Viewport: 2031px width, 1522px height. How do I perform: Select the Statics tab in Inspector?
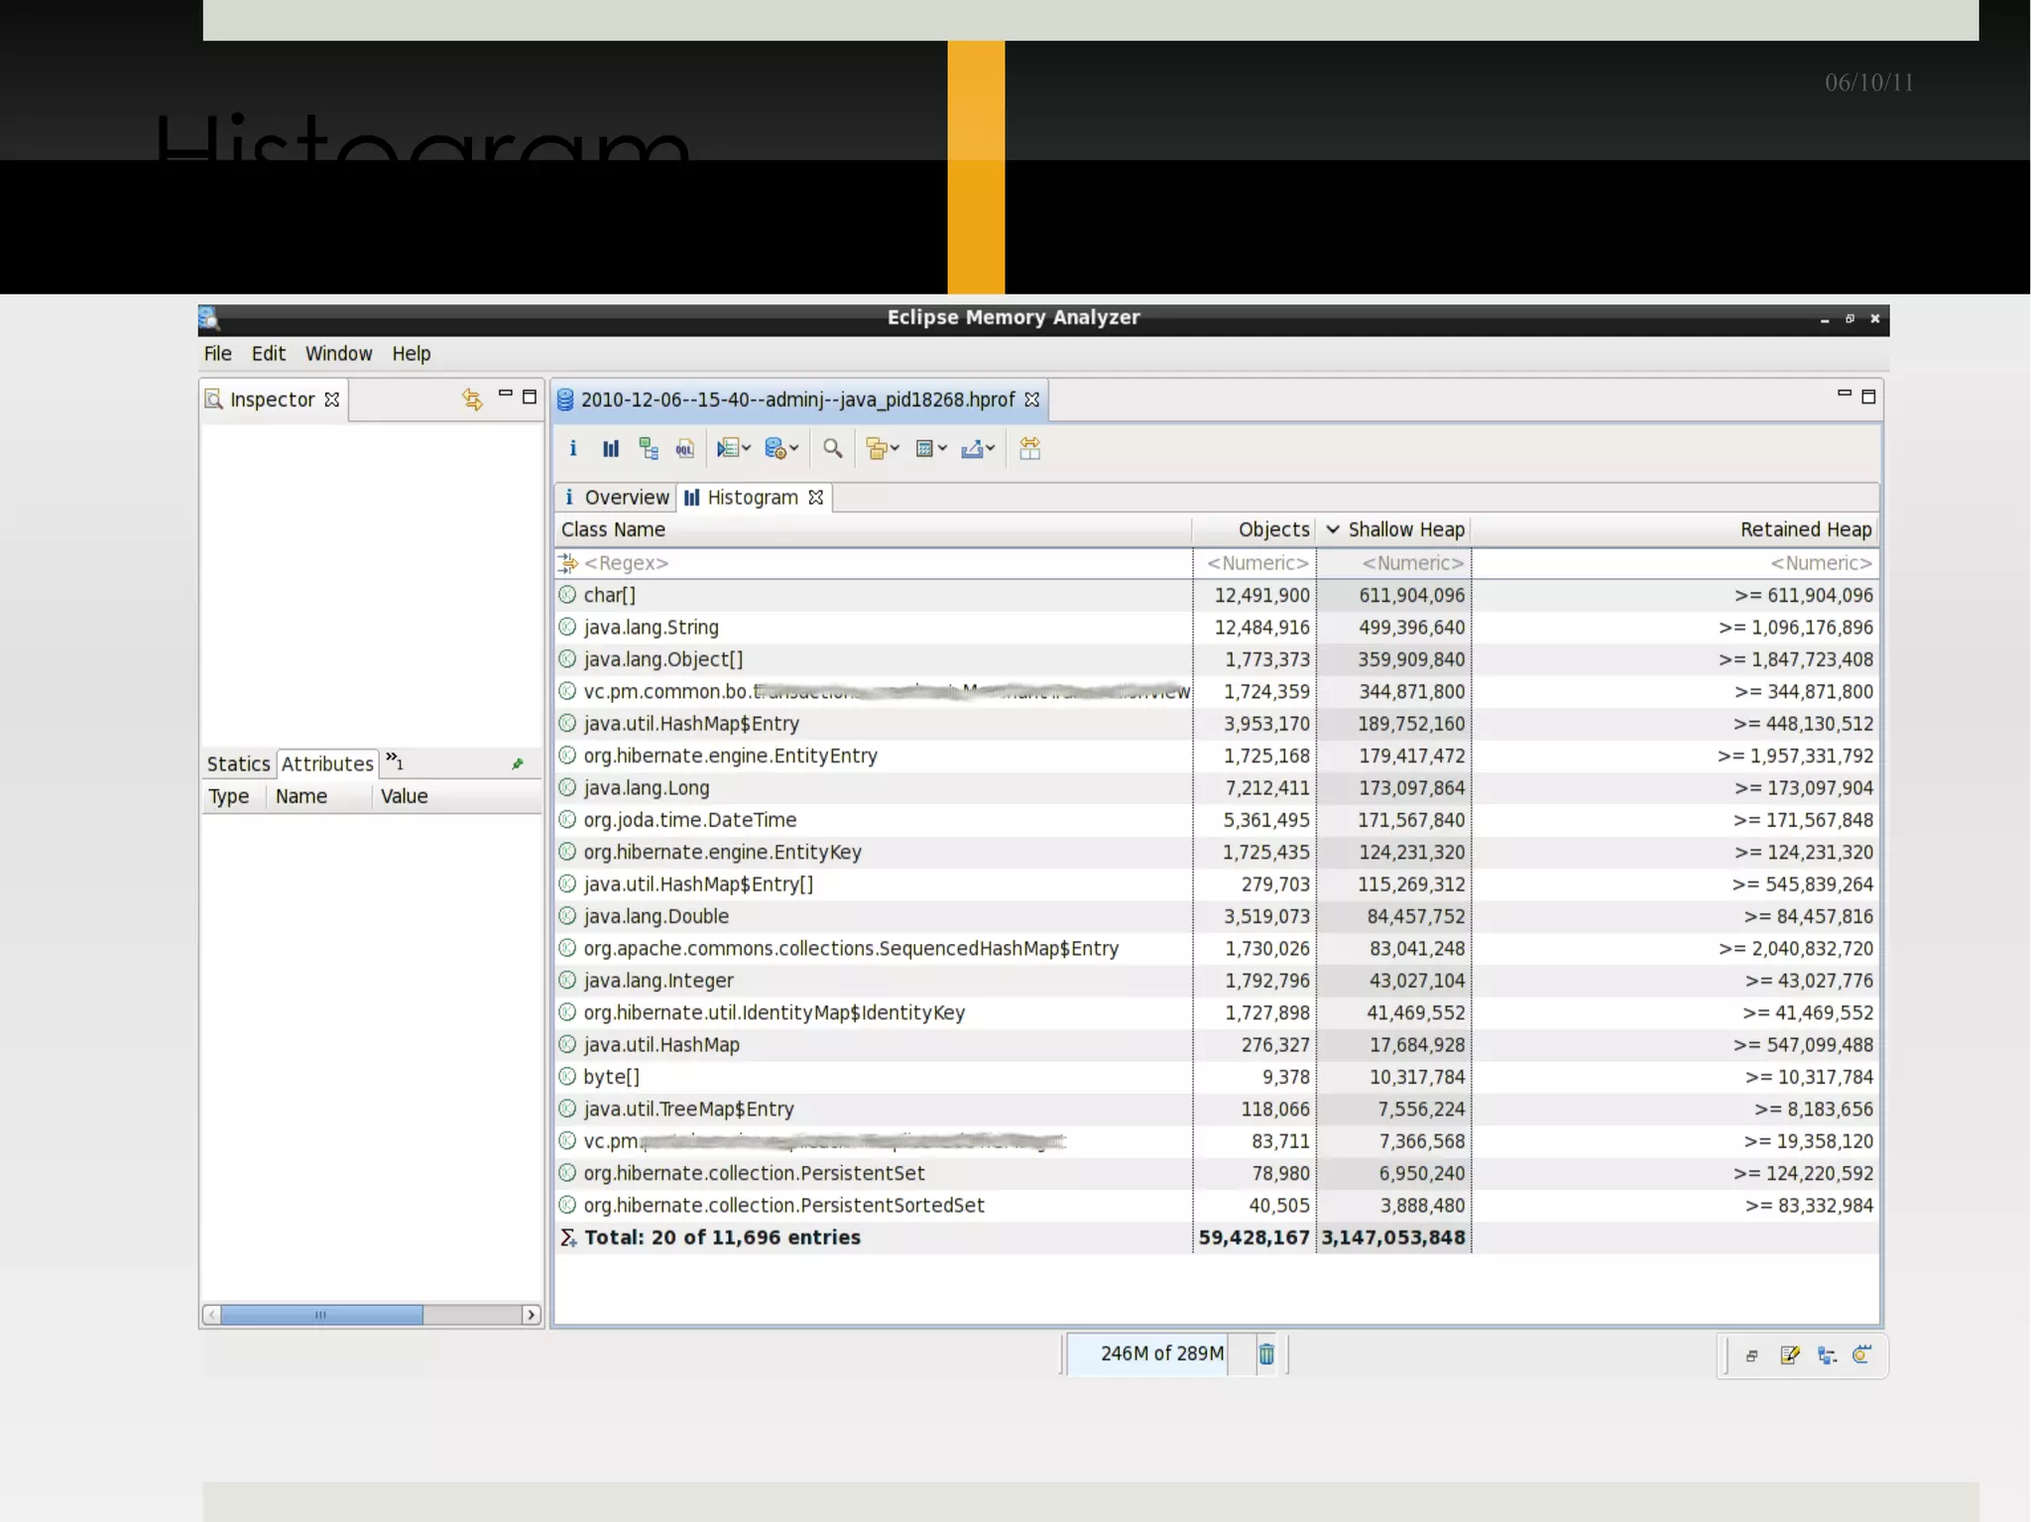(238, 763)
